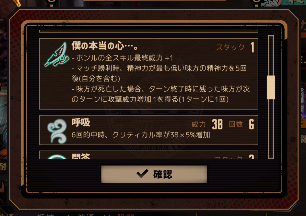The height and width of the screenshot is (216, 306).
Task: Confirm with the 確認 button label
Action: pos(163,174)
